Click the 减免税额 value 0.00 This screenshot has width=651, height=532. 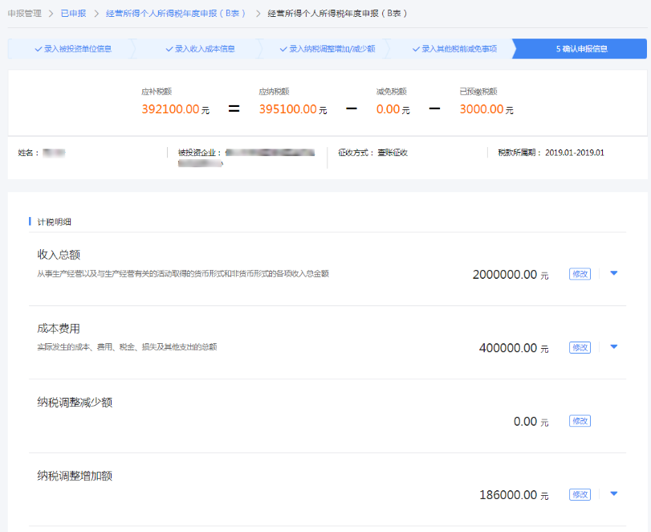[x=388, y=109]
